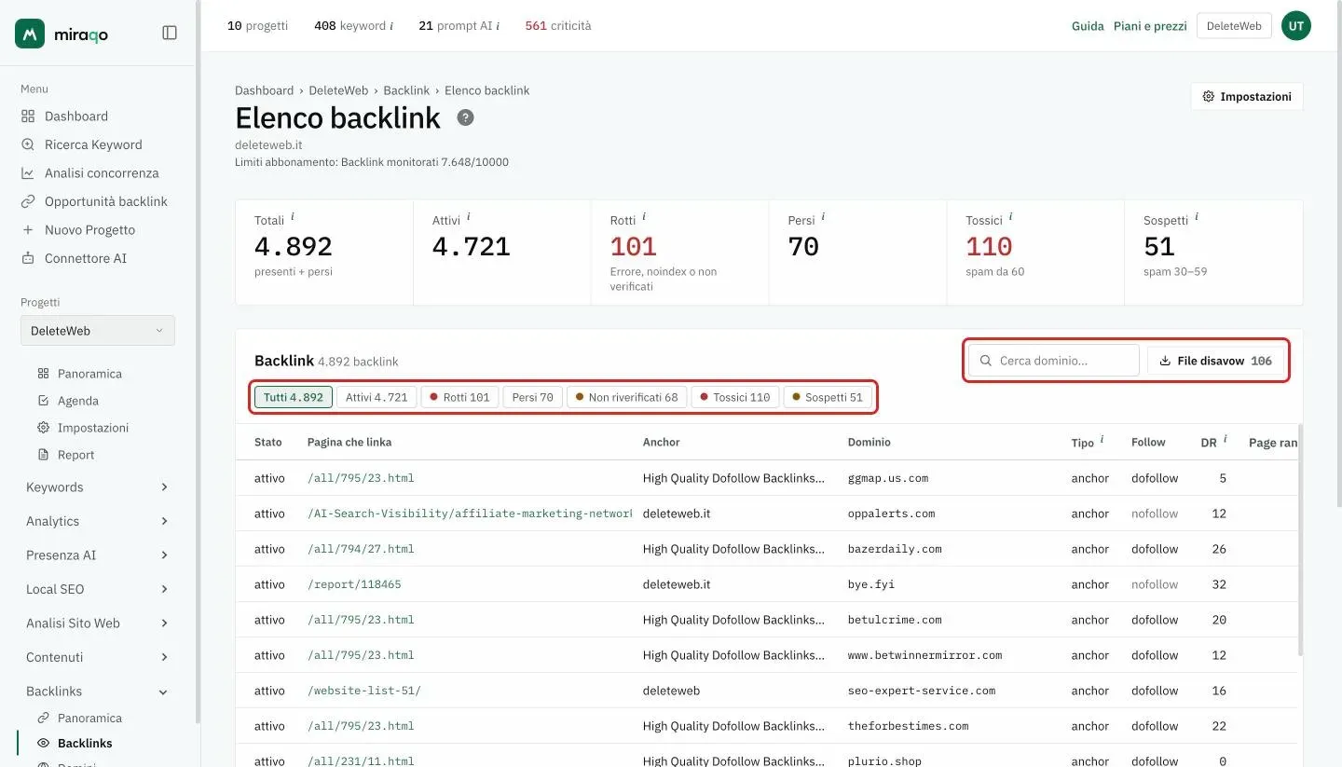This screenshot has height=767, width=1342.
Task: Open the help question mark next to Elenco backlink
Action: 465,117
